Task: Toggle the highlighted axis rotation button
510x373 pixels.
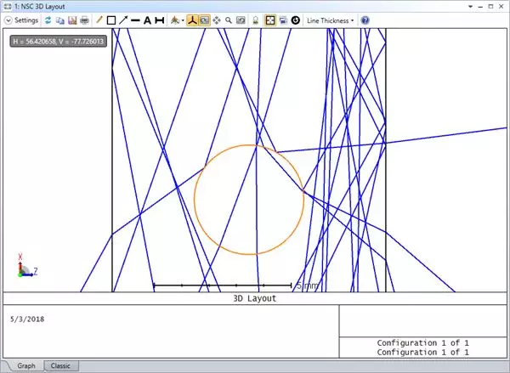Action: click(x=193, y=20)
